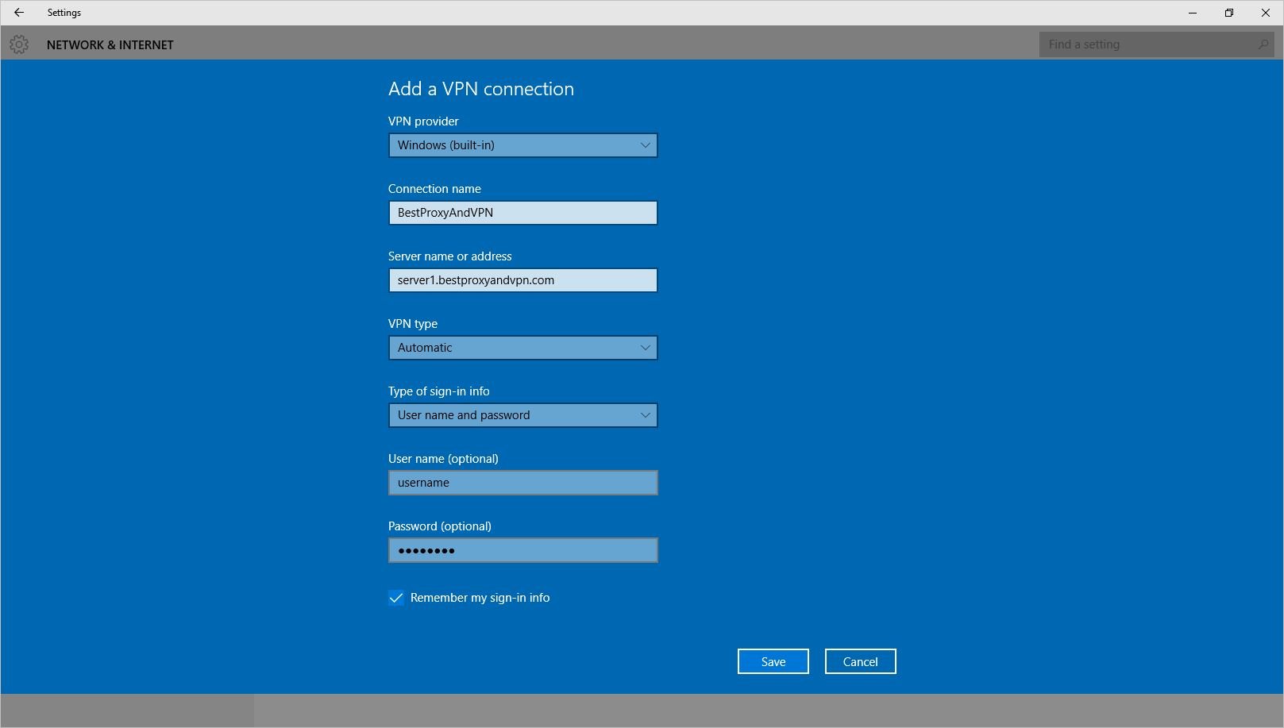Click the search magnifier icon

1263,44
